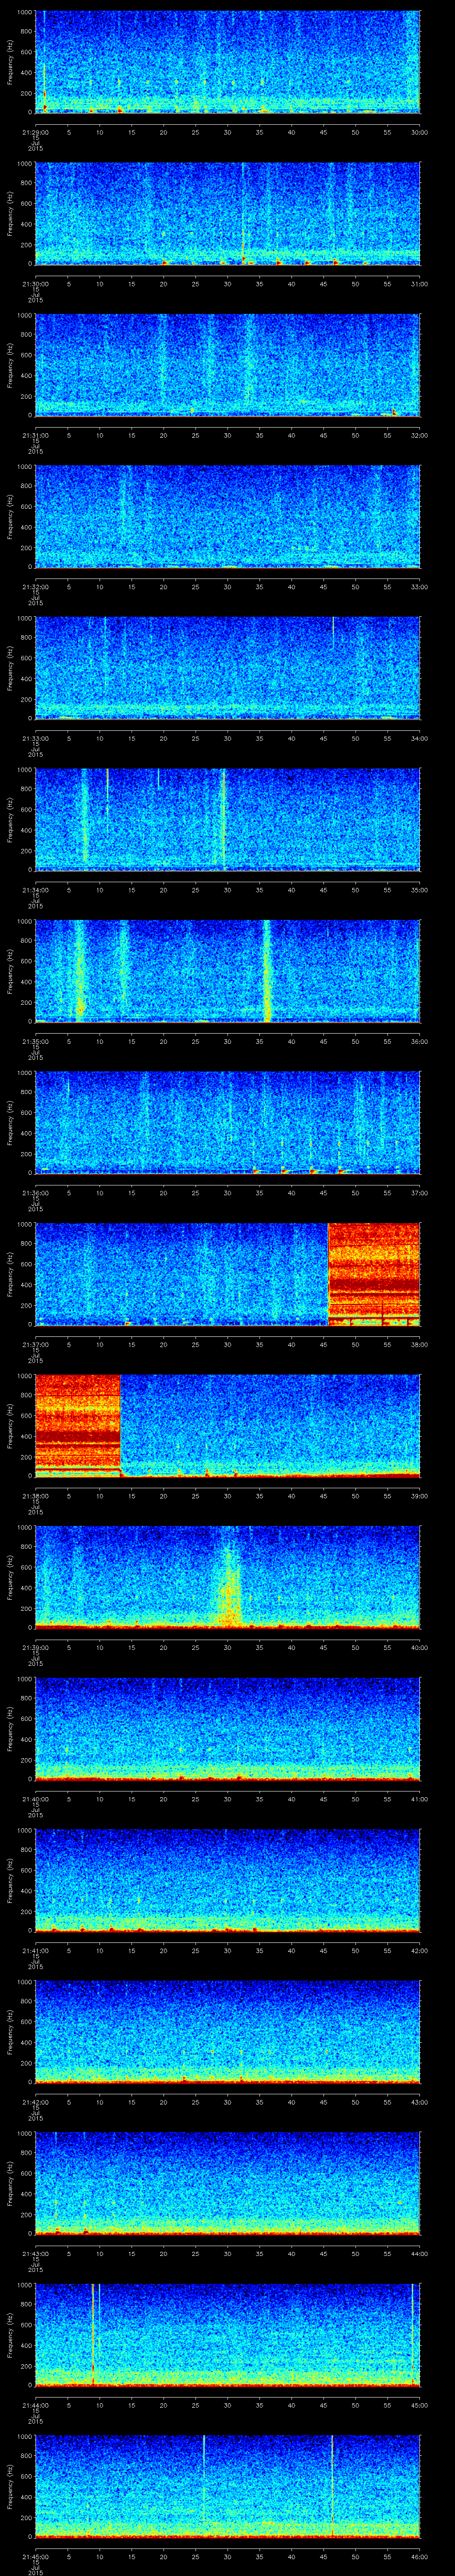Click the 21:43:00 start time label
Screen dimensions: 455x2576
[x=35, y=2254]
